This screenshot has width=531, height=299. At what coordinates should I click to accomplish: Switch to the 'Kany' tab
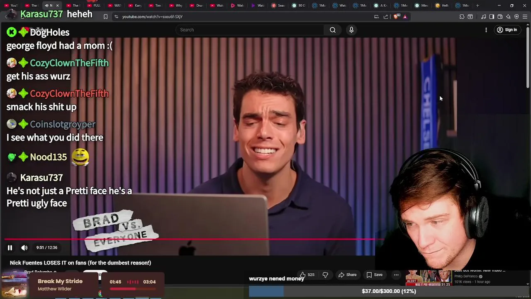point(135,5)
